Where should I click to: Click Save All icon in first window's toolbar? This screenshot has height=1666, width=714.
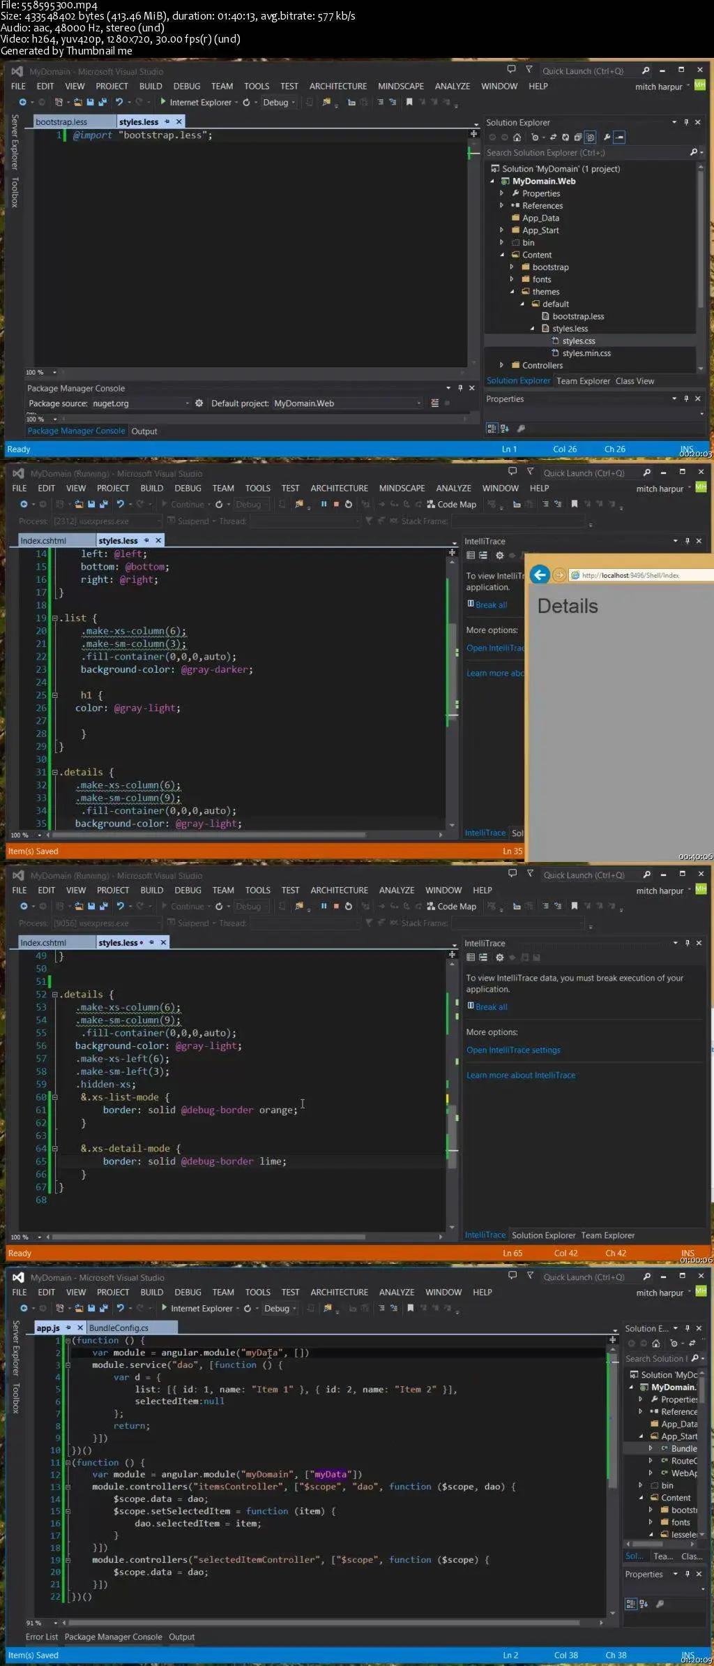click(102, 103)
